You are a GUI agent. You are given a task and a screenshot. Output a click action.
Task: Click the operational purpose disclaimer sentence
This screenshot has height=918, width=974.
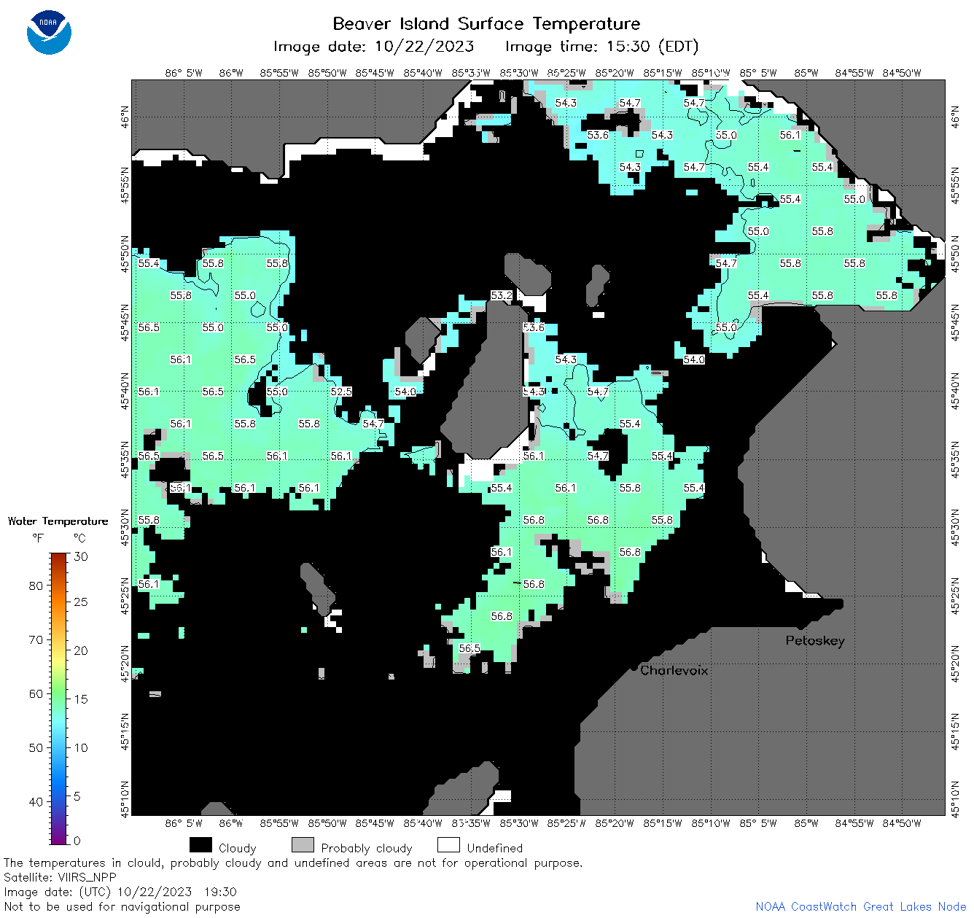[x=293, y=863]
